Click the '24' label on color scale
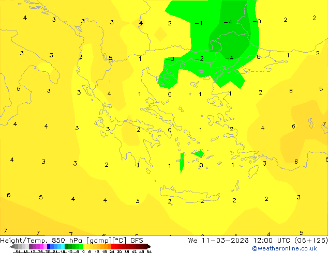 pyautogui.click(x=112, y=251)
